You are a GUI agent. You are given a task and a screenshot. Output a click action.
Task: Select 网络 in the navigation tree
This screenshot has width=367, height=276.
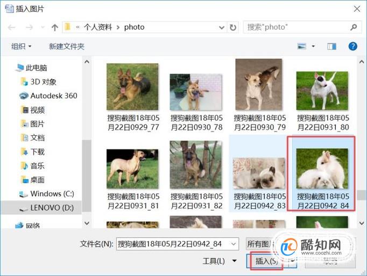point(27,226)
